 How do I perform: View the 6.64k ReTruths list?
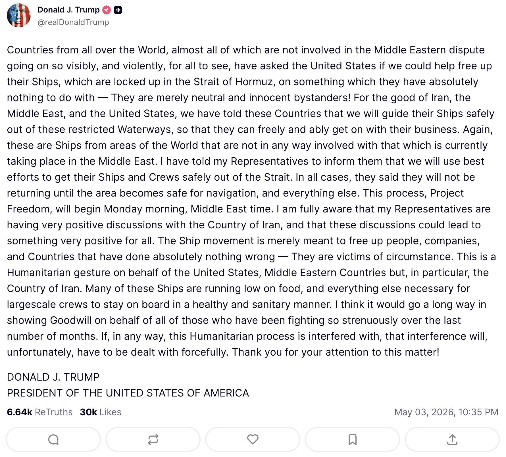40,412
